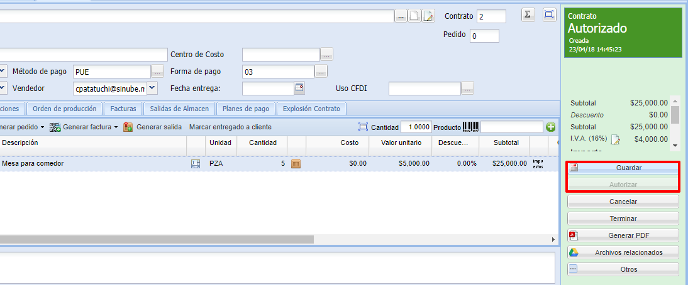Click the expand screen icon beside sigma

549,15
